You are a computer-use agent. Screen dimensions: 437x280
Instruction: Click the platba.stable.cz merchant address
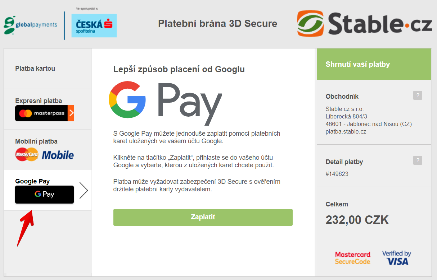click(346, 132)
